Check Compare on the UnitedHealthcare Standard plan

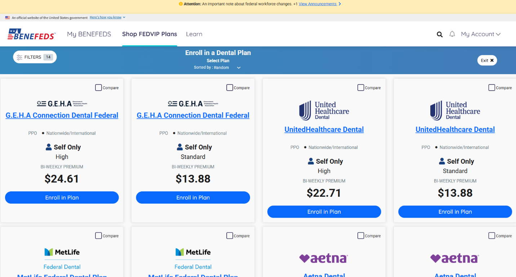point(491,87)
